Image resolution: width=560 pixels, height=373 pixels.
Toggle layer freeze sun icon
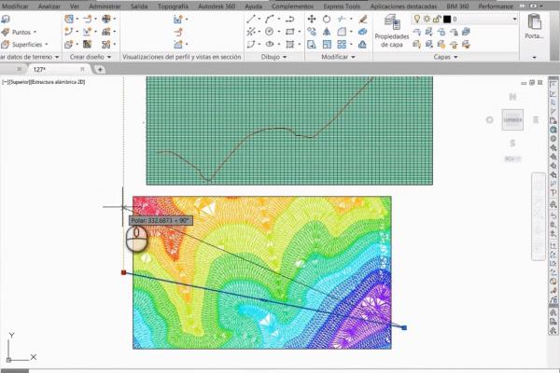coord(426,19)
